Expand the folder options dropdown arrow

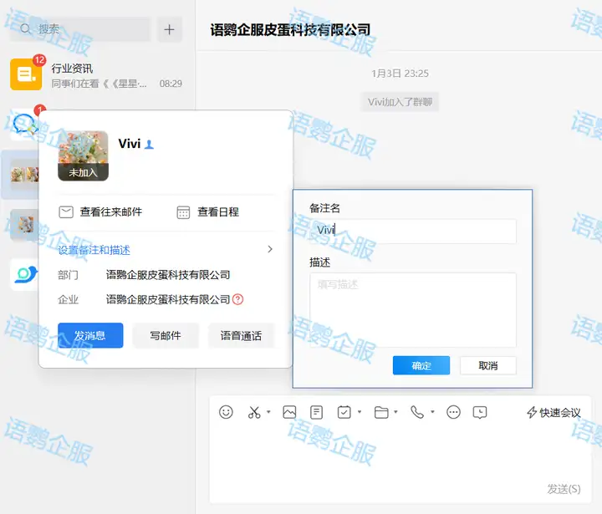click(x=395, y=412)
